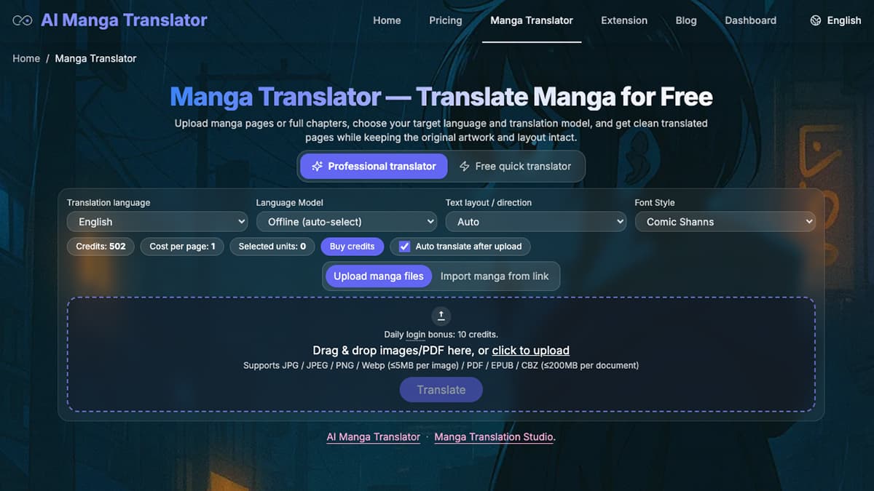The width and height of the screenshot is (874, 491).
Task: Click the 'click to upload' link
Action: pos(530,350)
